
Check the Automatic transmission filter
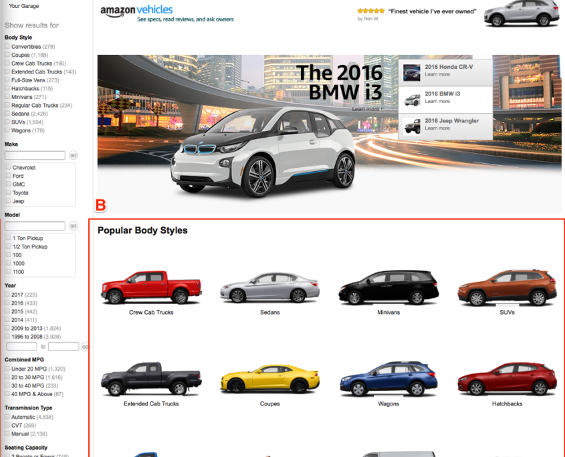(x=7, y=417)
